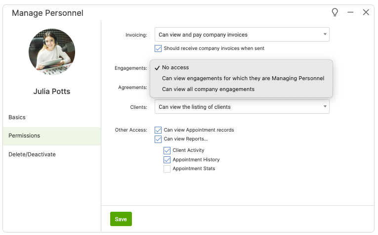Enable Appointment Stats report checkbox
The height and width of the screenshot is (235, 378).
(167, 169)
